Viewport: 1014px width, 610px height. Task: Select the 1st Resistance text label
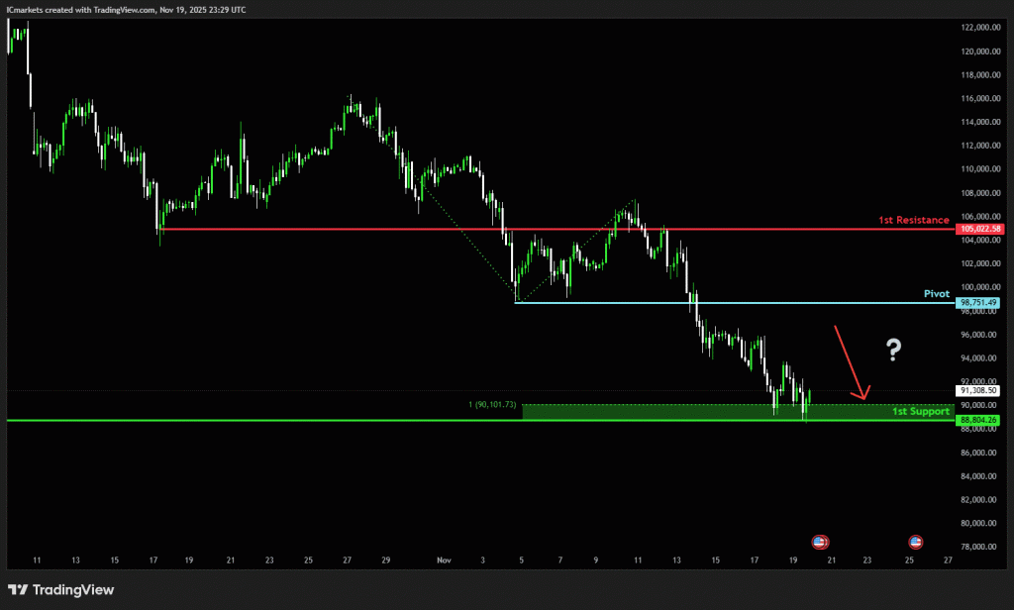coord(913,220)
